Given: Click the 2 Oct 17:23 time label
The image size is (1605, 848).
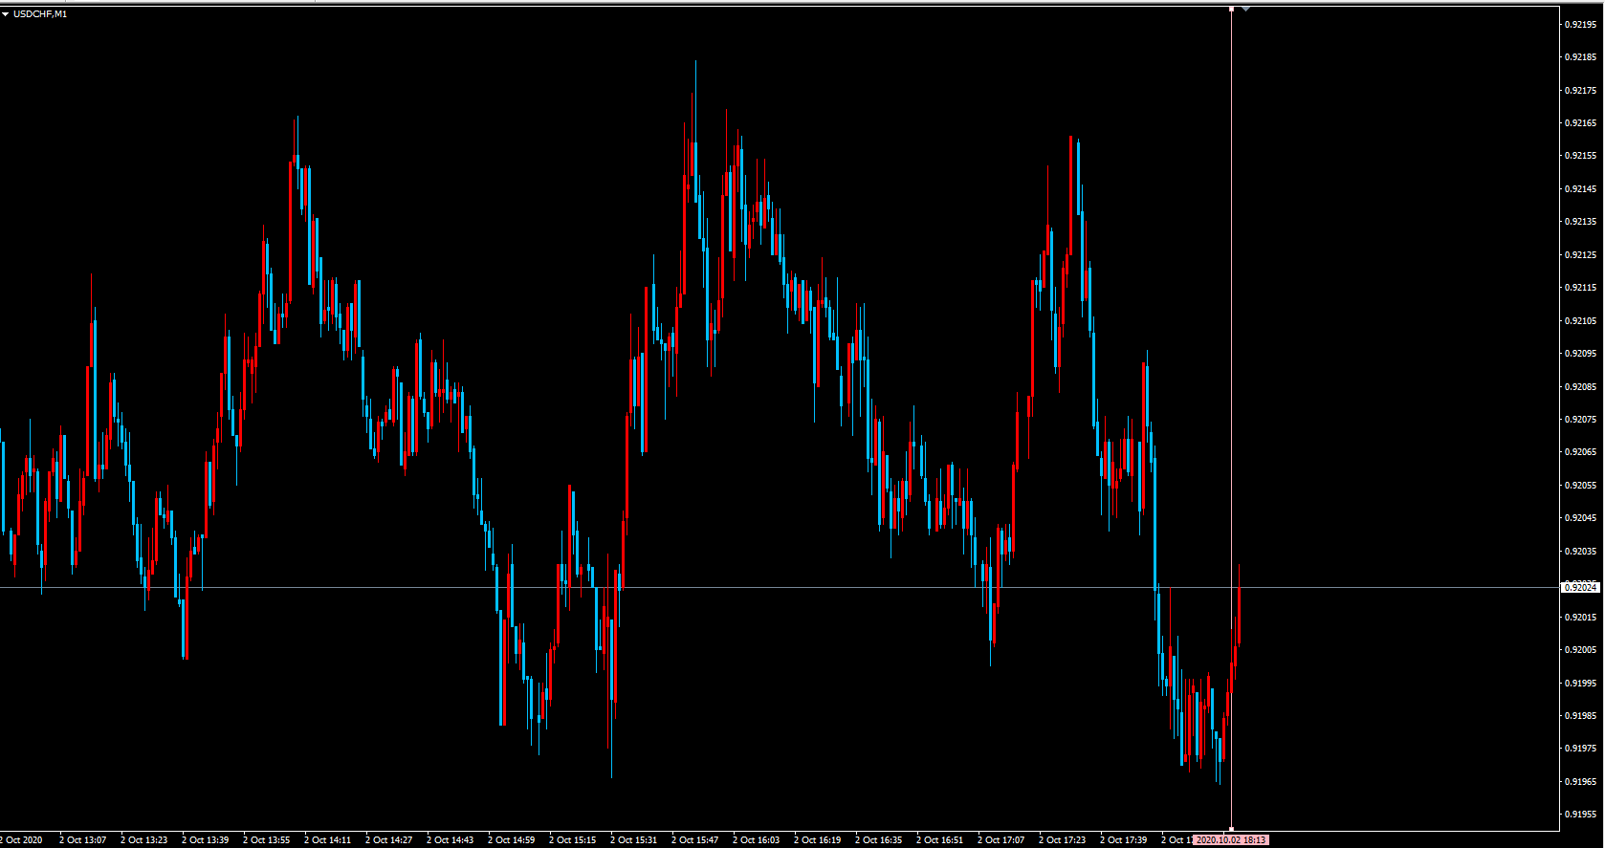Looking at the screenshot, I should tap(1062, 840).
